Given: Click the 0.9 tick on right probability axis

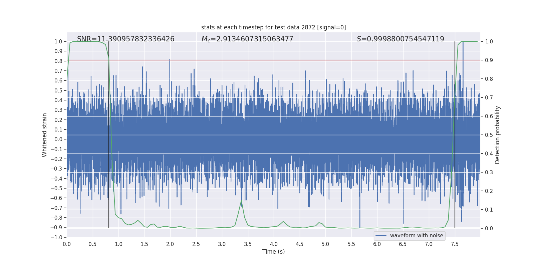Looking at the screenshot, I should click(489, 60).
